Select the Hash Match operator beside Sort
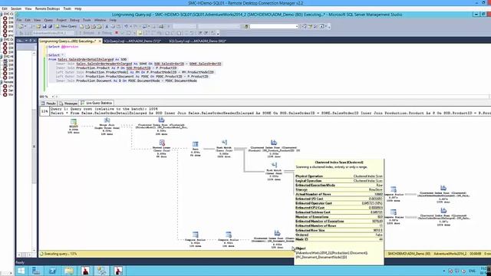The height and width of the screenshot is (276, 491). [224, 143]
